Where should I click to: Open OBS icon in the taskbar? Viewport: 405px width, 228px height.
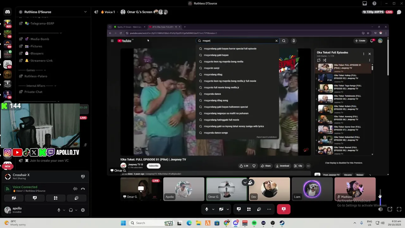[x=273, y=223]
